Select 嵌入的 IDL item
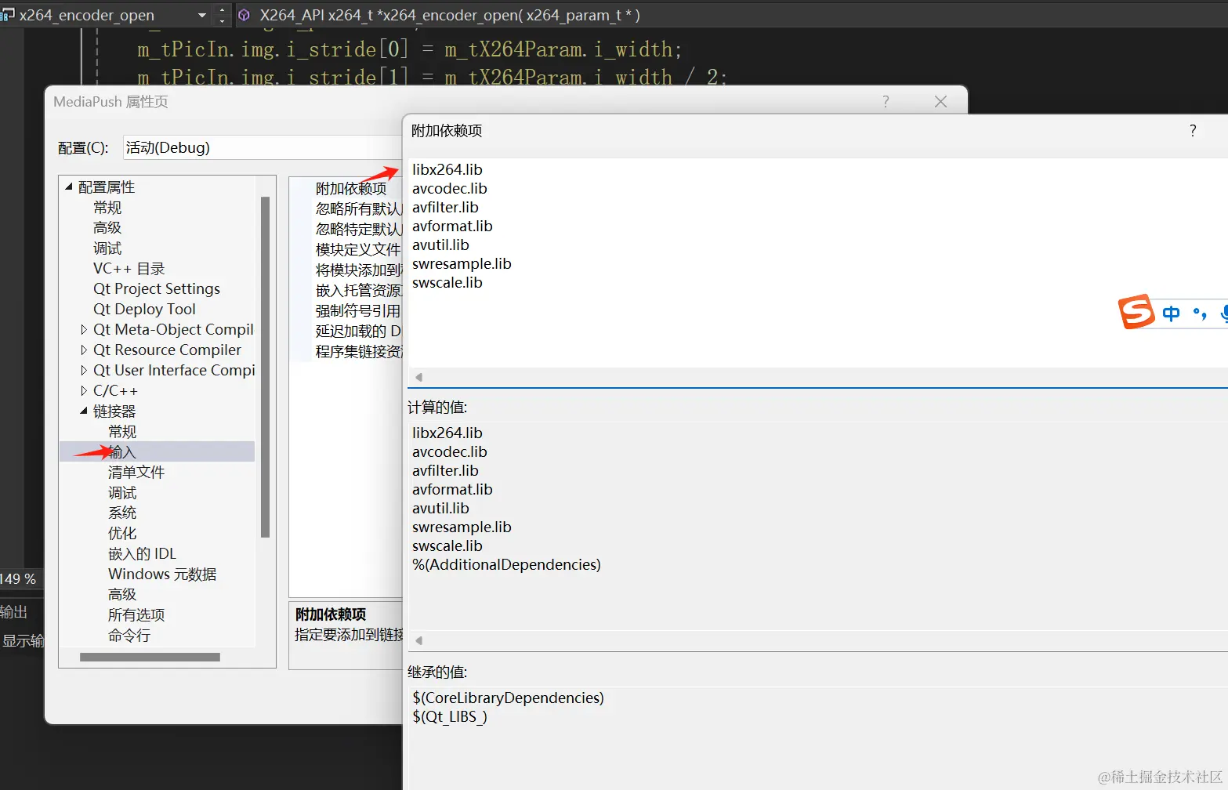Image resolution: width=1228 pixels, height=790 pixels. click(142, 554)
